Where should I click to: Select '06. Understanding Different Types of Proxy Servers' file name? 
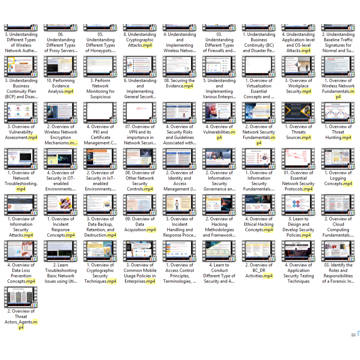pyautogui.click(x=61, y=43)
